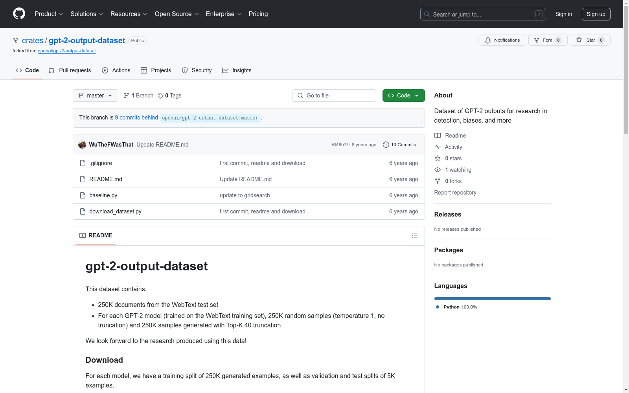
Task: Click commit hash 6f48b7f
Action: [340, 145]
